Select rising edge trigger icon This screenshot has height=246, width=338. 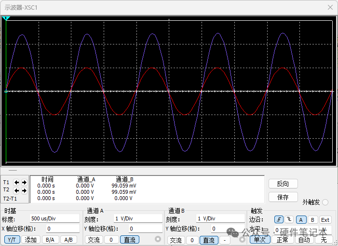click(x=279, y=220)
